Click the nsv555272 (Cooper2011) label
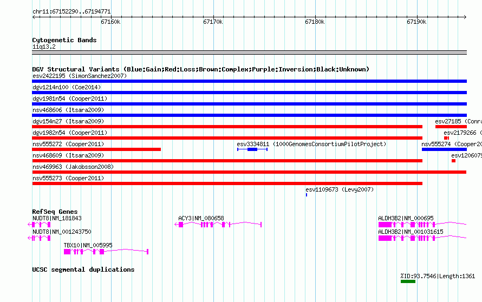 [68, 144]
